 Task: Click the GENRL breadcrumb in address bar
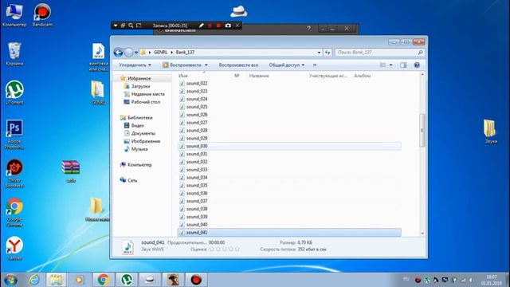(x=160, y=53)
